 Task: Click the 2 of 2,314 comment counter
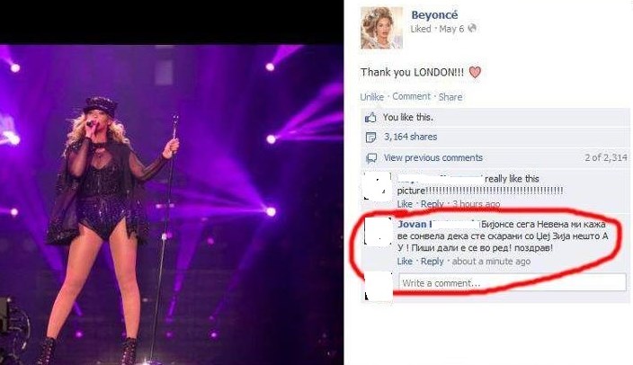click(606, 157)
